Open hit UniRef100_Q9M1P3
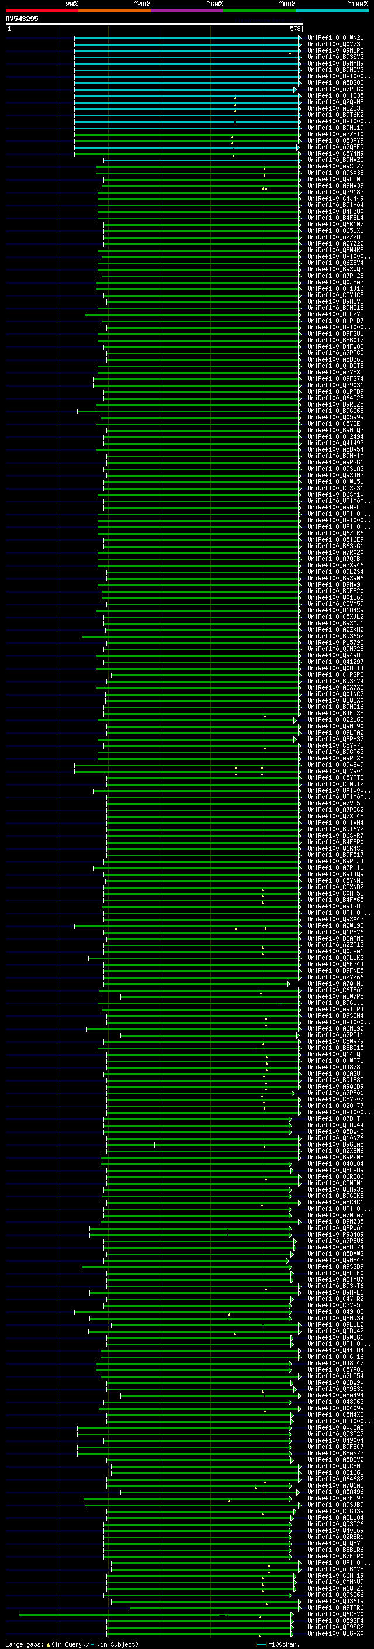Screen dimensions: 374x1649 pyautogui.click(x=335, y=50)
